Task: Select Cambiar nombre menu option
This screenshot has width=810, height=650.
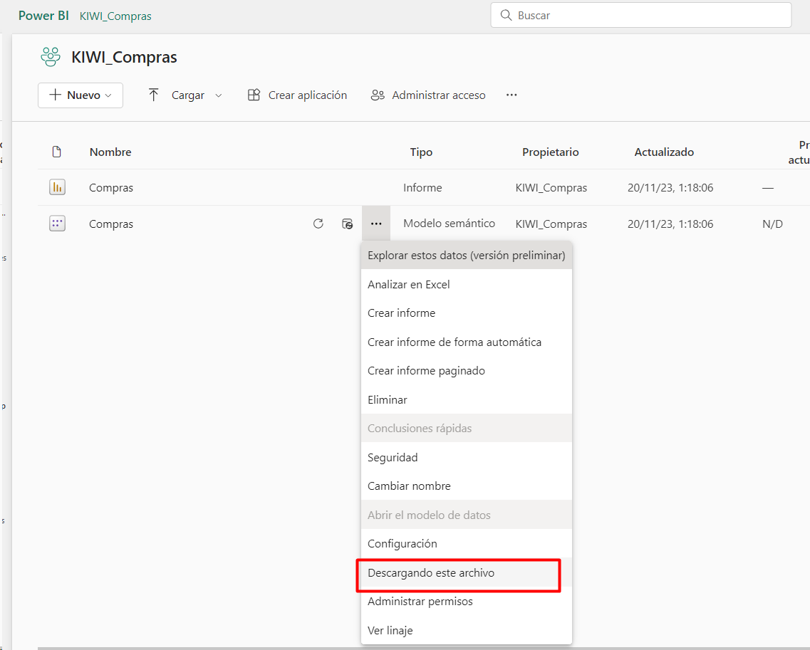Action: point(467,486)
